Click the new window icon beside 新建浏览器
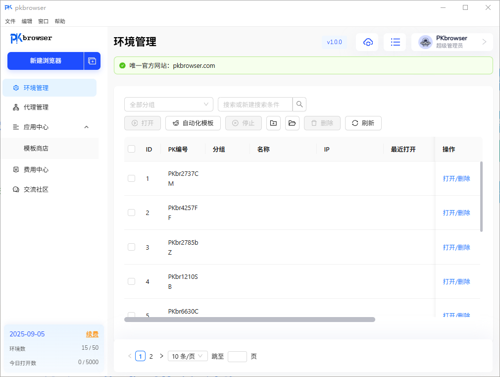 point(92,60)
